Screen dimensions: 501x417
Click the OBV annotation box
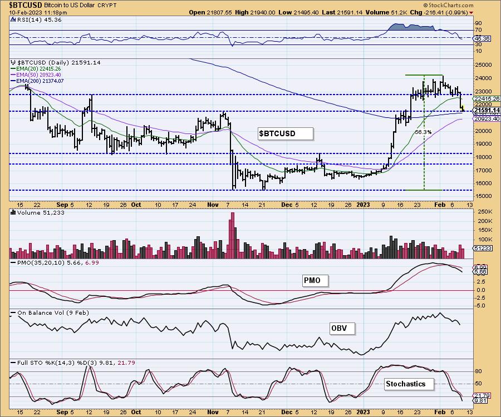point(342,328)
